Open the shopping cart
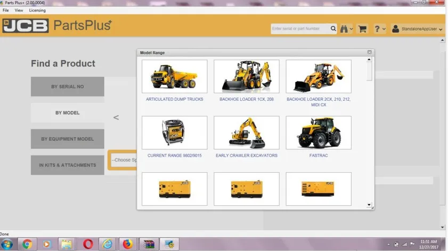 (x=363, y=29)
